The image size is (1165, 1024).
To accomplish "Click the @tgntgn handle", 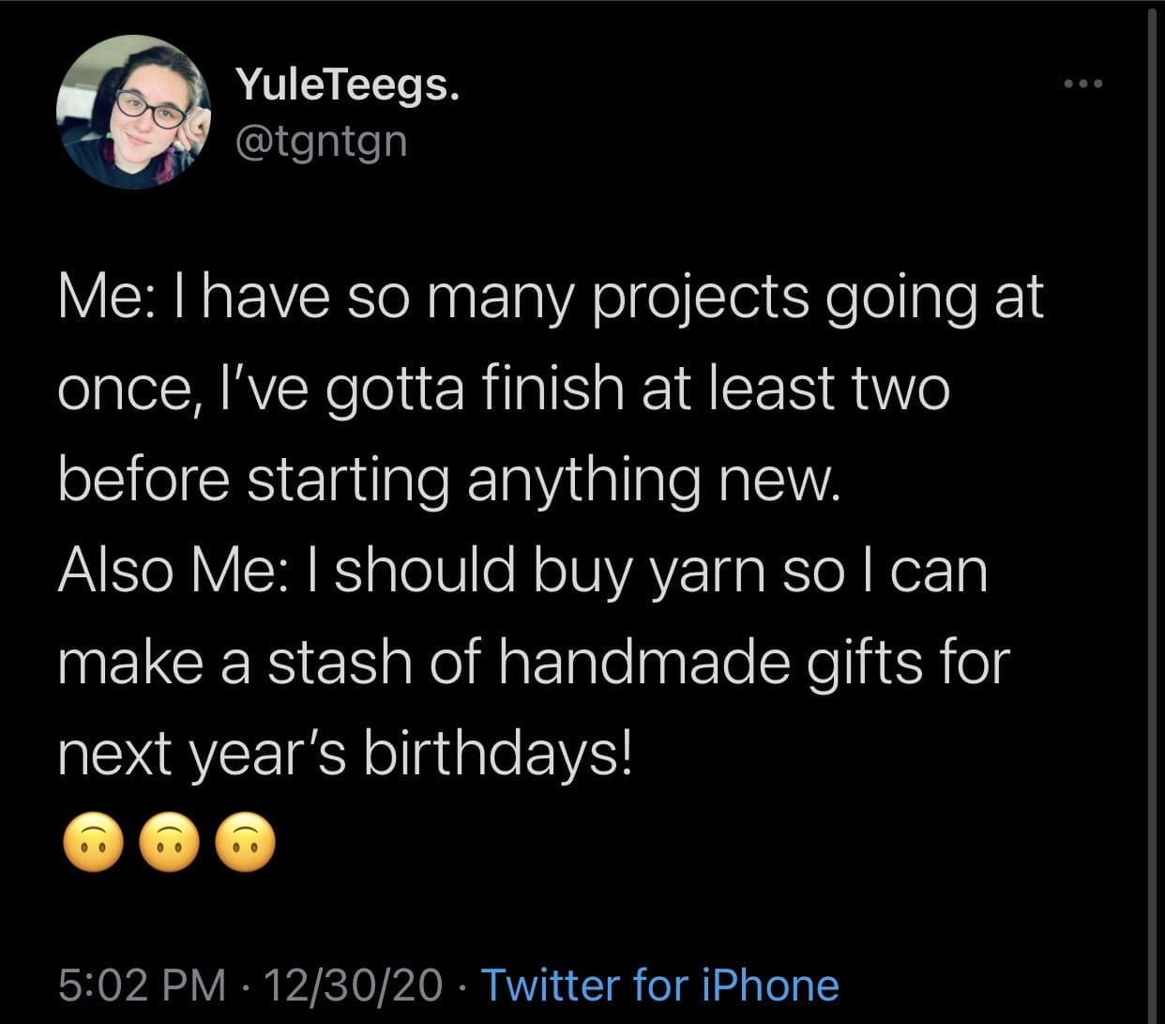I will pyautogui.click(x=325, y=141).
